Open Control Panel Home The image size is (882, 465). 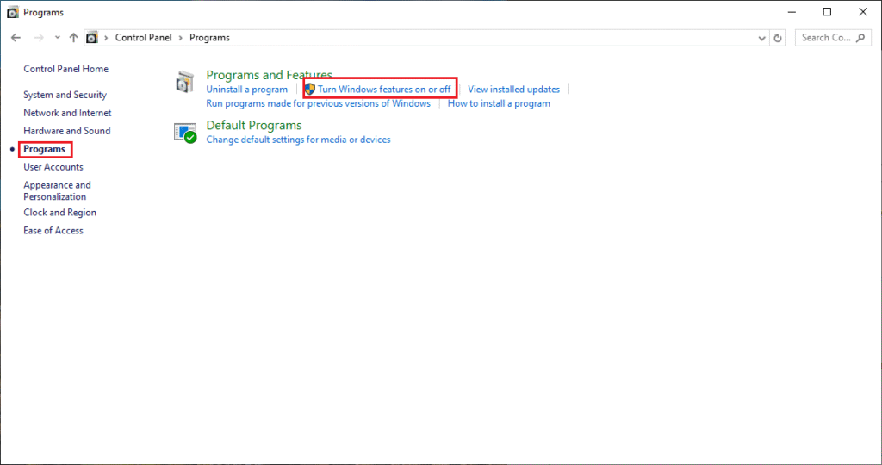65,69
